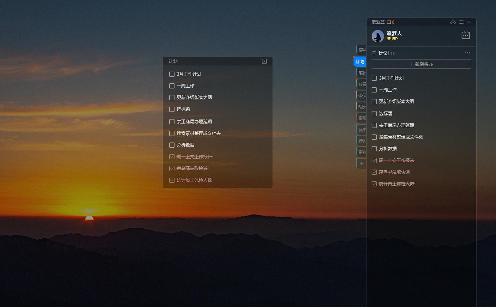Click 3月工作计划 text in main list
The height and width of the screenshot is (307, 496).
click(391, 78)
